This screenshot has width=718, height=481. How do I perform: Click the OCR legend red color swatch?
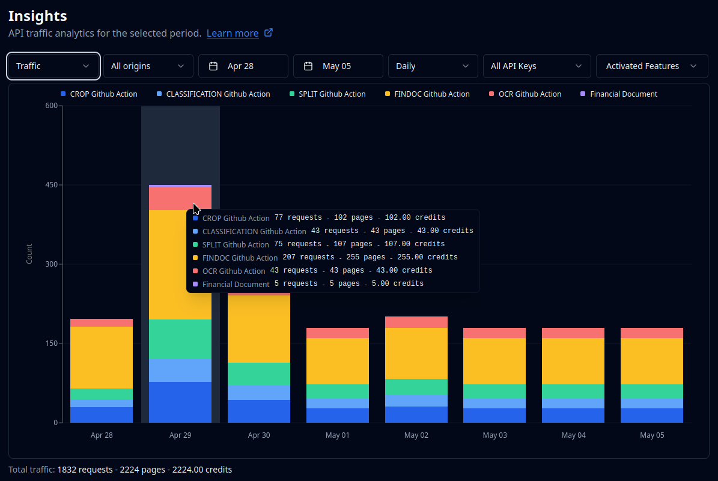point(492,94)
